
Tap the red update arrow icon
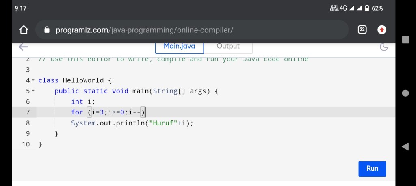tap(381, 30)
